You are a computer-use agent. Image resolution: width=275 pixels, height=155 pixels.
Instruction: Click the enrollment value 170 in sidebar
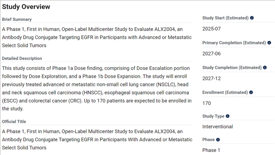[x=207, y=104]
